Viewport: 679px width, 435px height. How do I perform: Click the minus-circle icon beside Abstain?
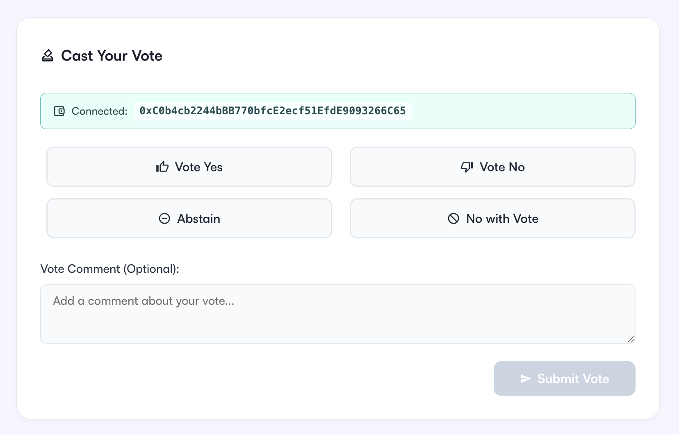(164, 218)
